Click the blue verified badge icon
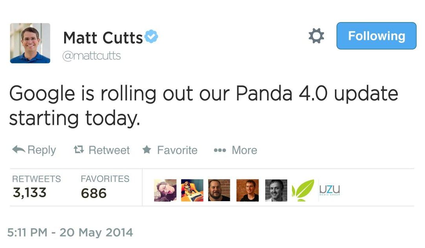The image size is (425, 248). click(x=152, y=37)
